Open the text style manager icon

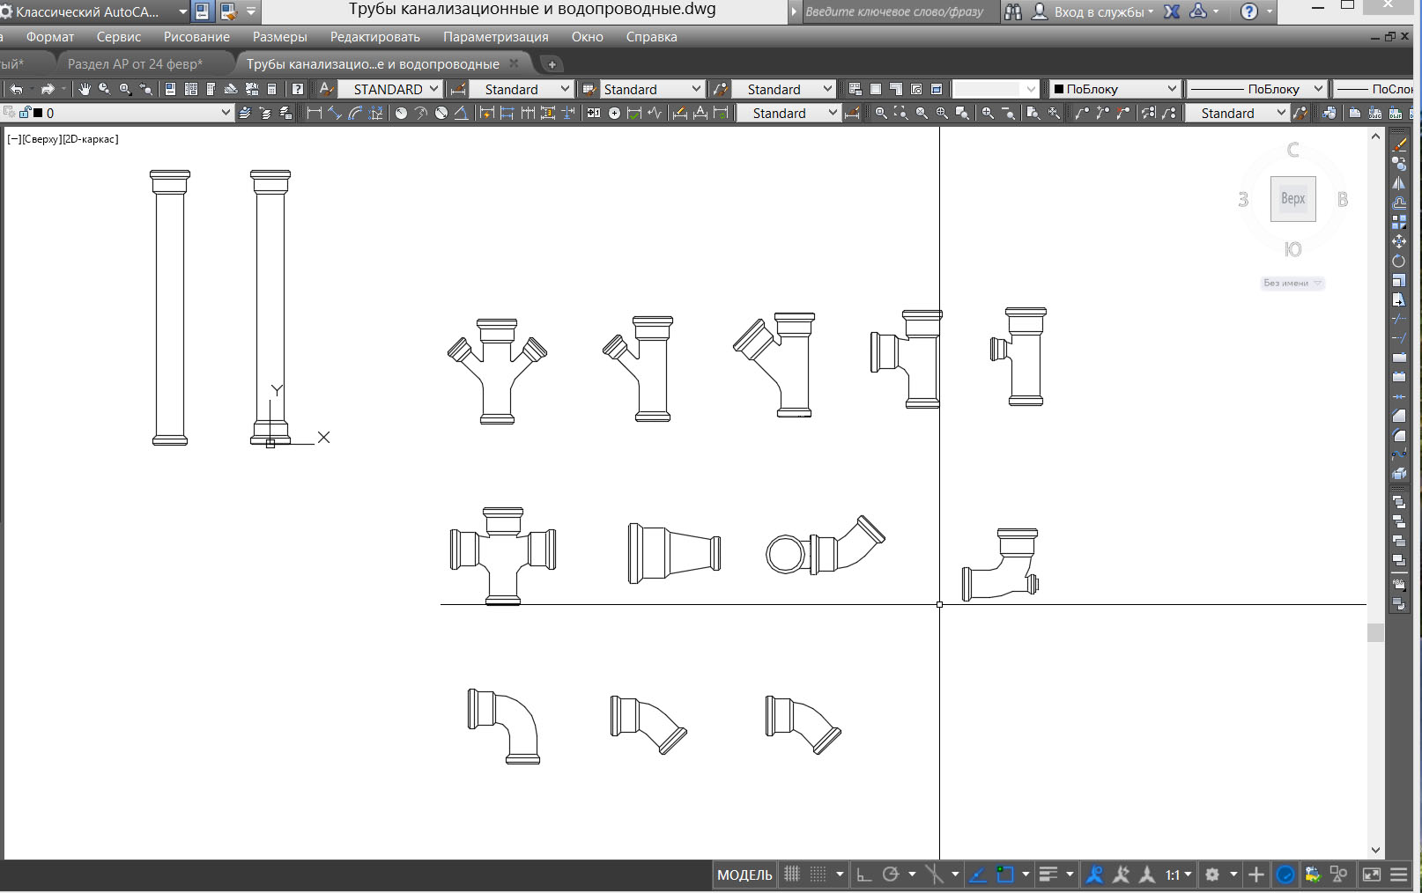coord(326,89)
